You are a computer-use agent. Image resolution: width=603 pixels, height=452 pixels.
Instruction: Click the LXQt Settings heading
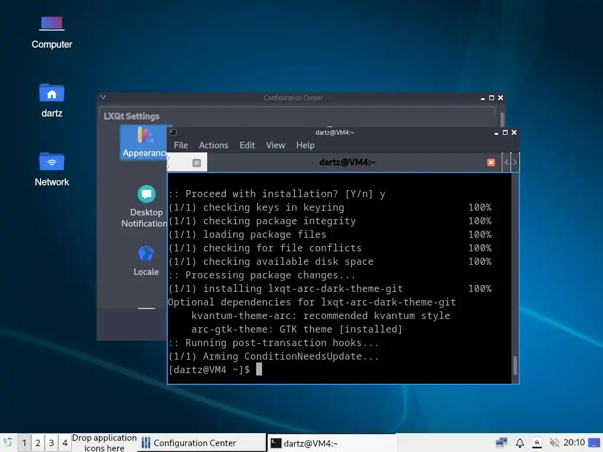[x=131, y=116]
